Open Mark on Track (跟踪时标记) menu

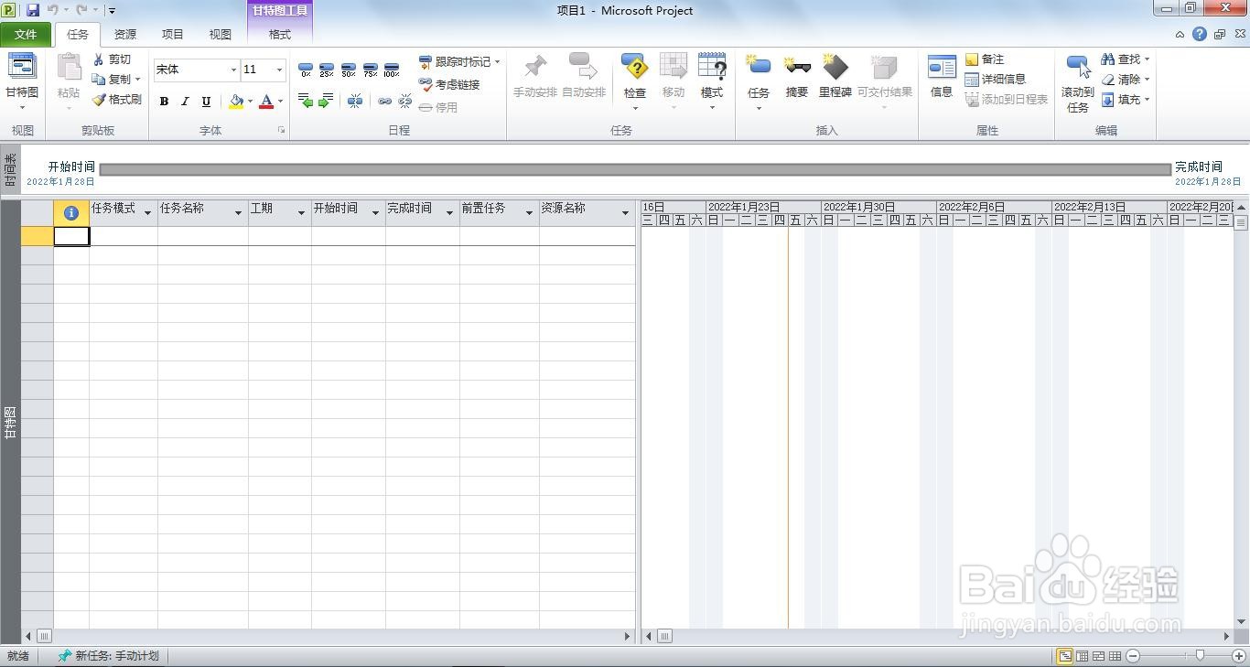[460, 62]
